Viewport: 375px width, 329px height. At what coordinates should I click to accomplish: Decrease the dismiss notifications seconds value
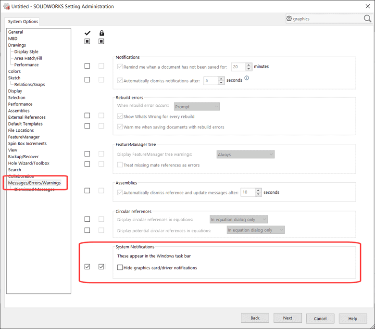point(221,83)
